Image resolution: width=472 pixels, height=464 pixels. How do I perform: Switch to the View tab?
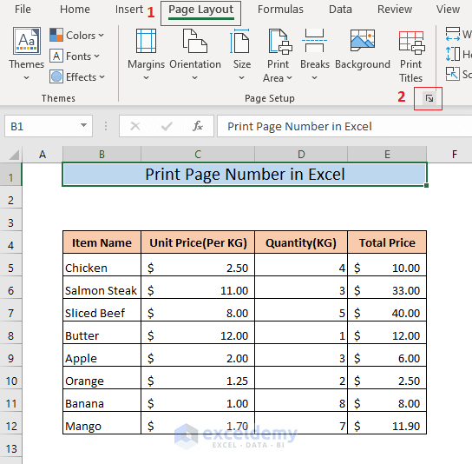click(x=448, y=10)
